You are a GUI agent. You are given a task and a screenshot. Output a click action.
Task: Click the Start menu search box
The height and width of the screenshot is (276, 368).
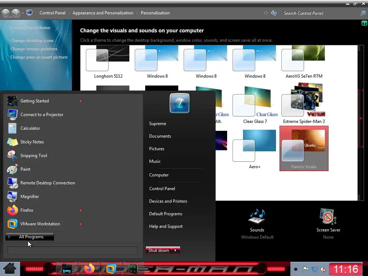[72, 250]
